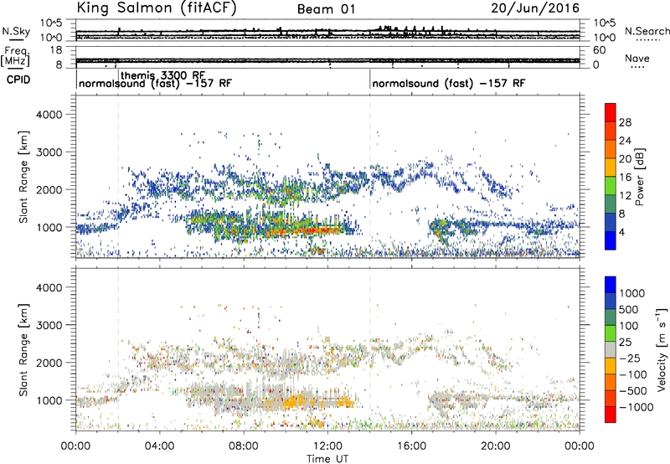Click the '18' frequency tick label
This screenshot has height=464, width=670.
tap(56, 50)
